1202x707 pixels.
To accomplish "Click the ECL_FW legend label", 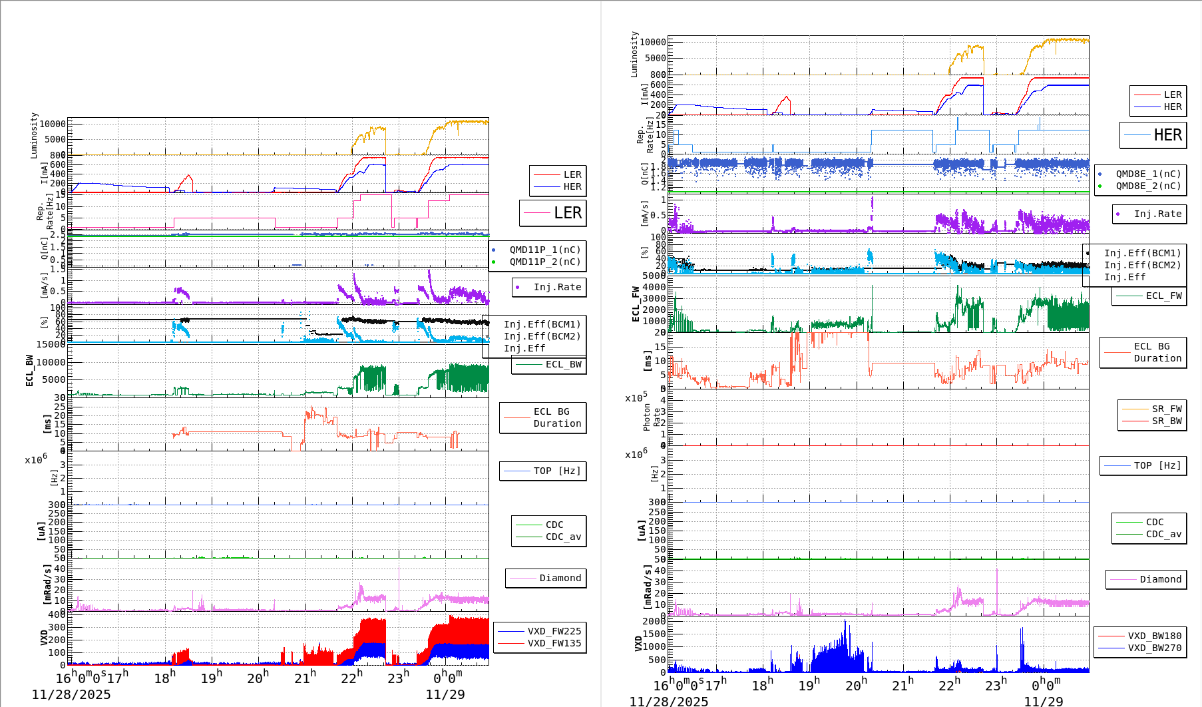I will pos(1163,296).
